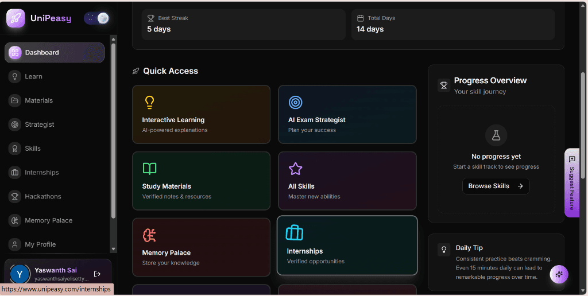Image resolution: width=588 pixels, height=296 pixels.
Task: Click the yaswanthsaiyelisetty email text
Action: [61, 279]
